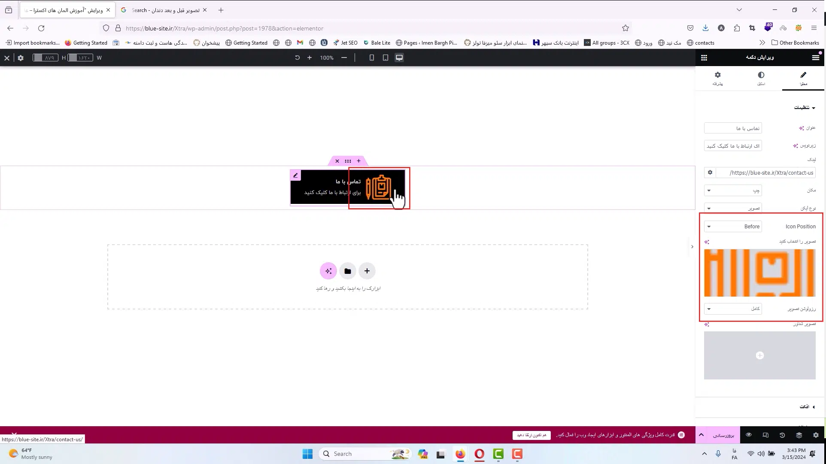This screenshot has height=464, width=826.
Task: Open save options arrow beside update
Action: [x=701, y=435]
